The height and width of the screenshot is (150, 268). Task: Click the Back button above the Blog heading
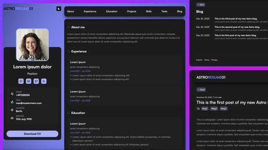[201, 5]
